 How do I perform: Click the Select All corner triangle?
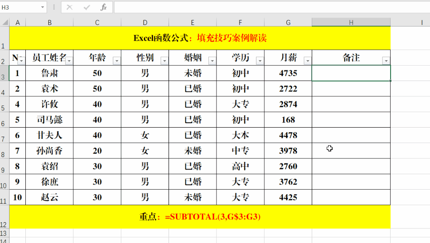[x=5, y=23]
